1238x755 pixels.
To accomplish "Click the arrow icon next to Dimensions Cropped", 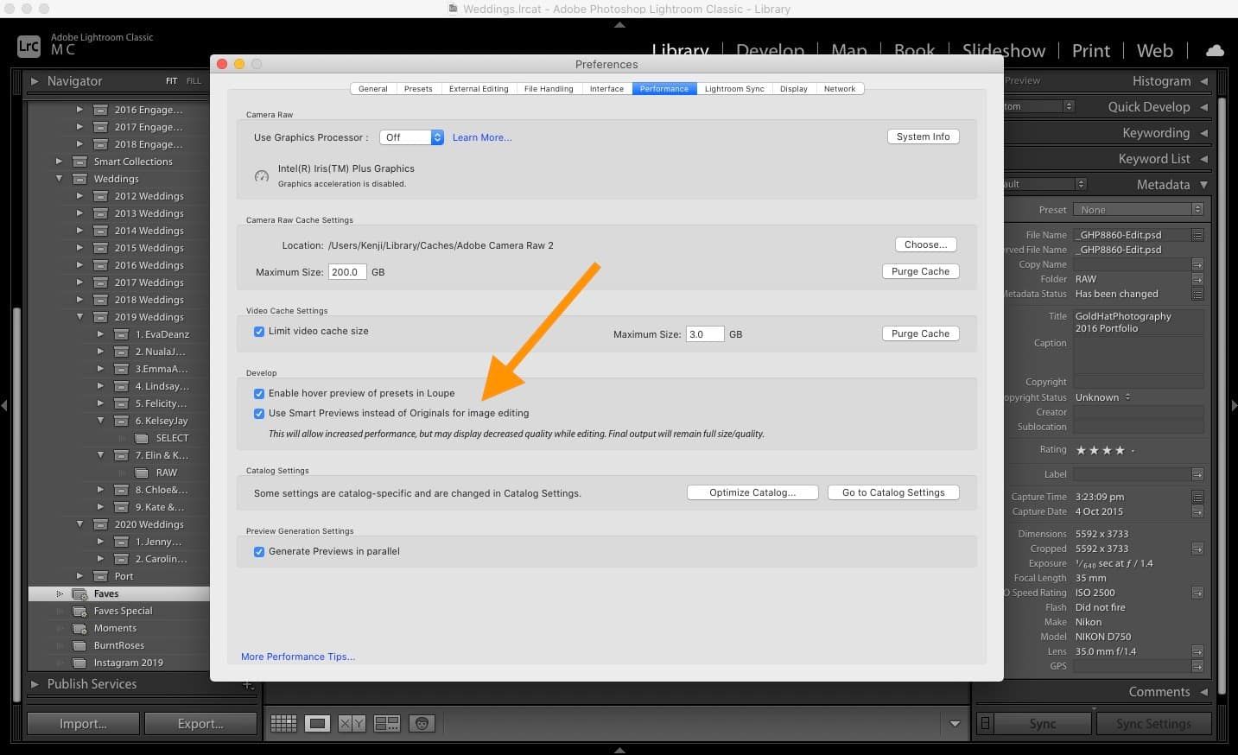I will coord(1197,549).
